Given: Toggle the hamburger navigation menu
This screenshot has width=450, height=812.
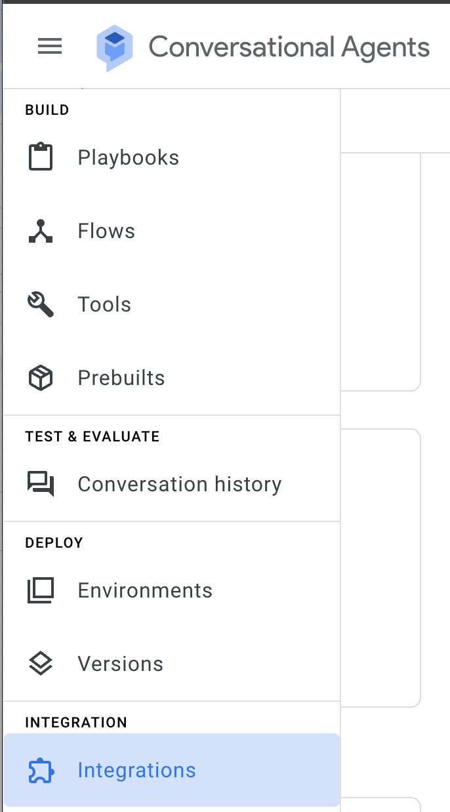Looking at the screenshot, I should (x=50, y=47).
